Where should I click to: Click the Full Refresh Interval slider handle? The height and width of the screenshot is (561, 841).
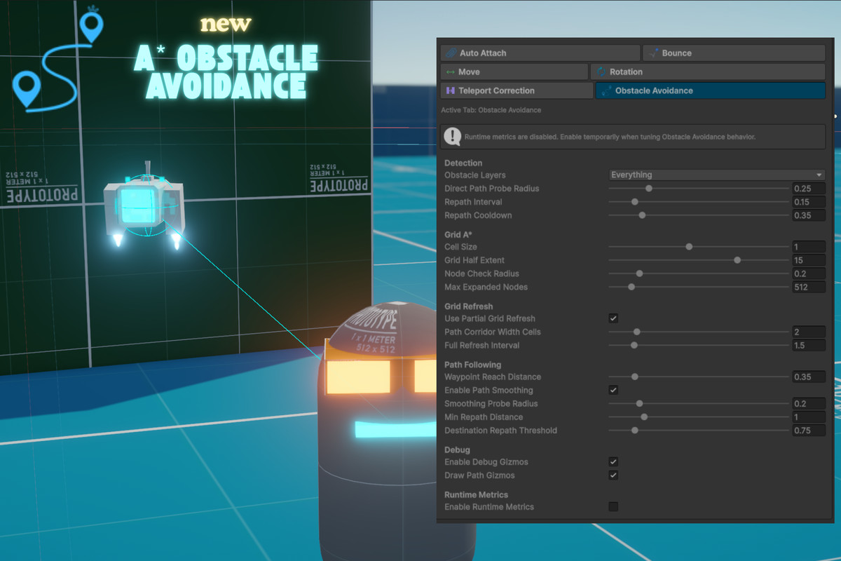point(634,345)
